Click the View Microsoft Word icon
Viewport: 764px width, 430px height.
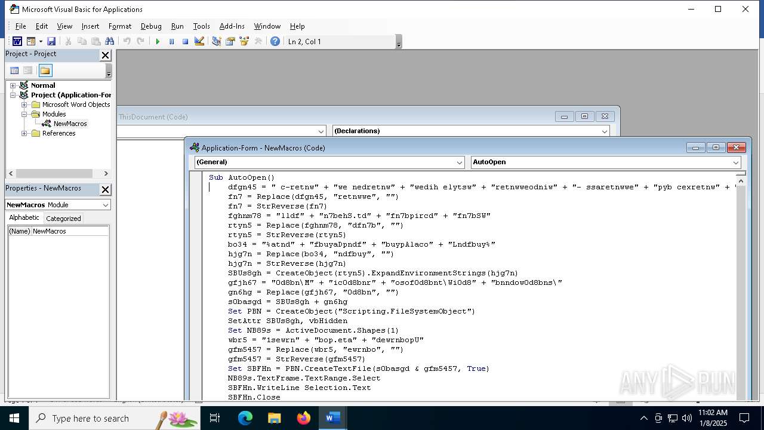pyautogui.click(x=17, y=41)
